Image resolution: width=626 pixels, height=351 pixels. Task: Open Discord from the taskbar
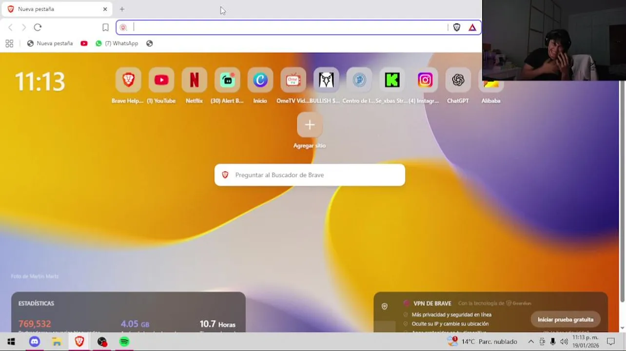point(34,342)
